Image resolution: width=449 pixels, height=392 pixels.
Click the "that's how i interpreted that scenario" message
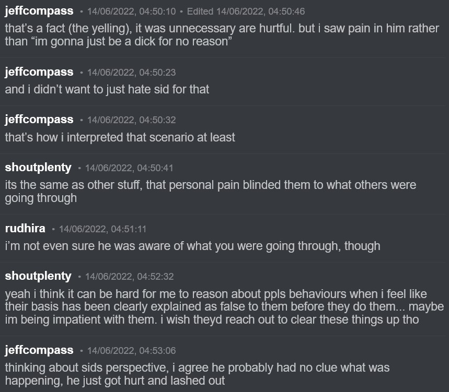point(120,137)
